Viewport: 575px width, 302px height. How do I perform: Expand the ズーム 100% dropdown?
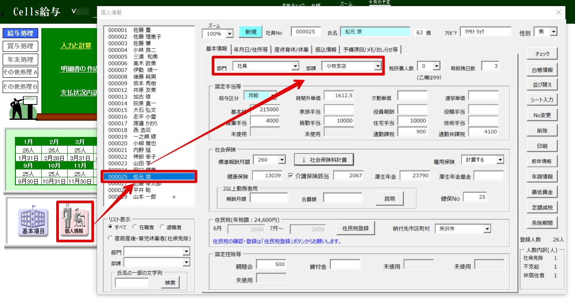[229, 34]
